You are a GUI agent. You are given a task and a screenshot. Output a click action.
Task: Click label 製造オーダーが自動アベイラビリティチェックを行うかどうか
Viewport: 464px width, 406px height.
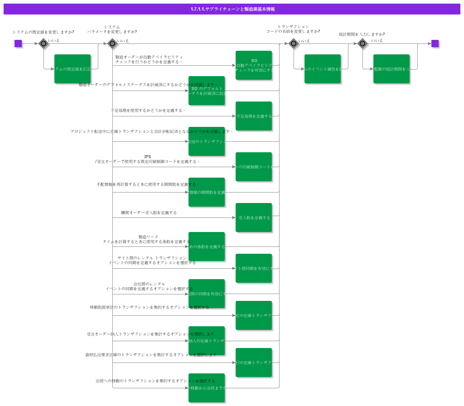[x=149, y=59]
